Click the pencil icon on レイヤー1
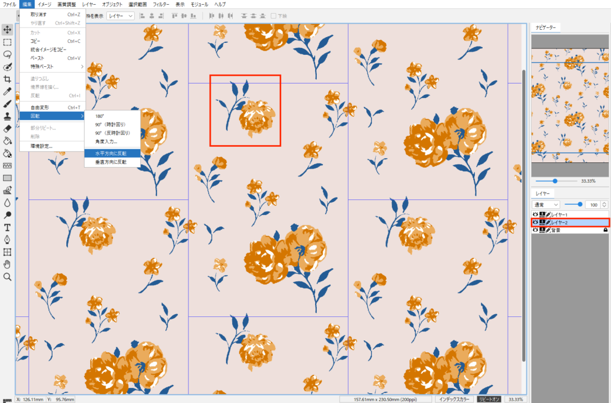 click(x=548, y=215)
